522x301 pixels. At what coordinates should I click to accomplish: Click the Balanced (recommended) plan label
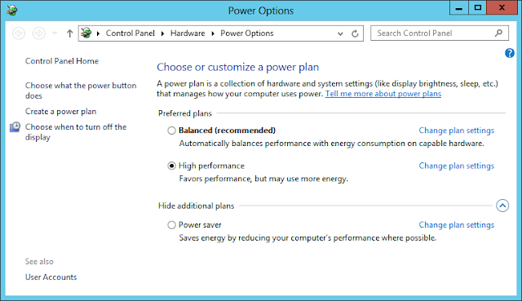[227, 131]
